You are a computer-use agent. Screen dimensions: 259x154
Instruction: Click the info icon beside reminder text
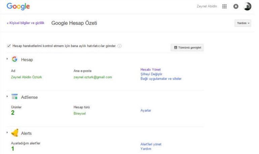(x=119, y=46)
